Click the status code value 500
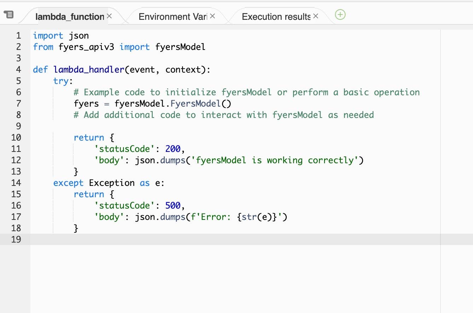 point(173,205)
